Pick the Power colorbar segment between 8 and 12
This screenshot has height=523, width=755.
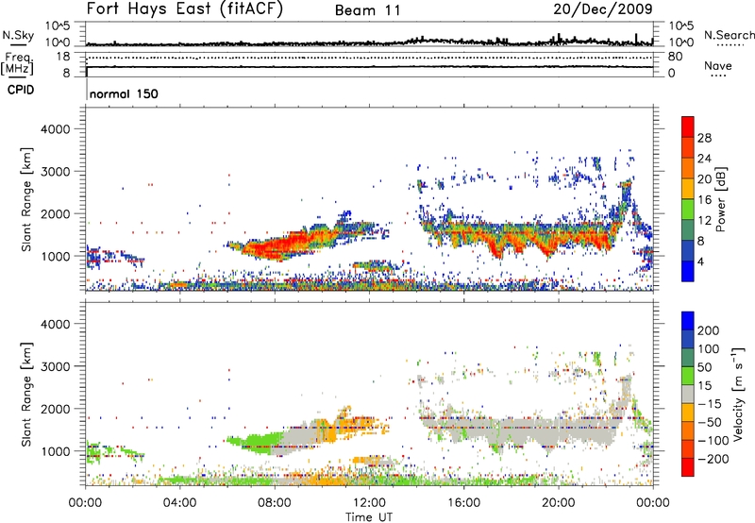point(688,230)
